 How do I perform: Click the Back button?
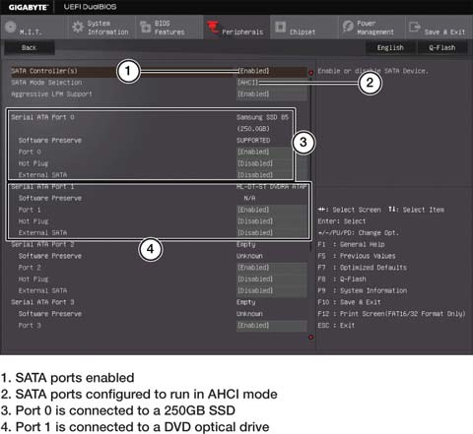29,48
